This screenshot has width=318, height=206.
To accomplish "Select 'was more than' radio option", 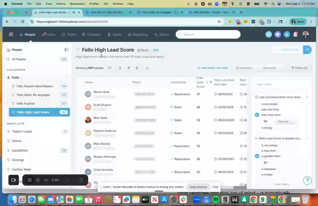I will click(257, 115).
